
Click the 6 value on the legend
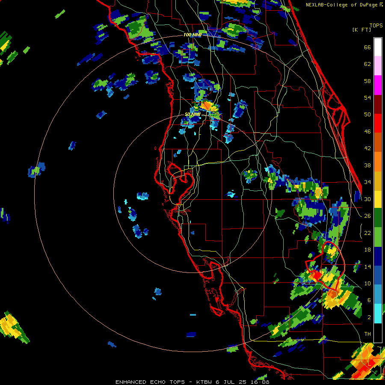click(x=369, y=300)
